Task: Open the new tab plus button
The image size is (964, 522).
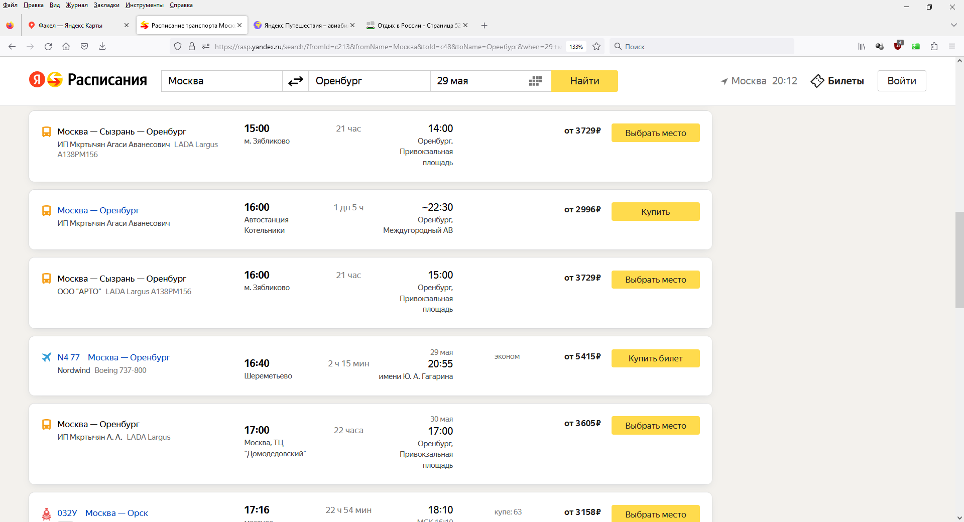Action: 484,25
